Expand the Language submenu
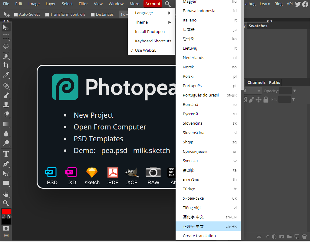This screenshot has width=310, height=242. (151, 13)
